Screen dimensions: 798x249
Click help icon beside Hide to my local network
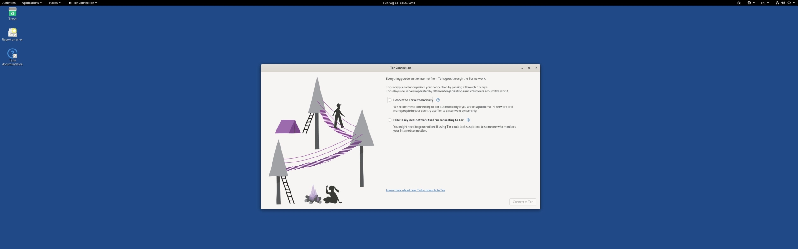(468, 120)
